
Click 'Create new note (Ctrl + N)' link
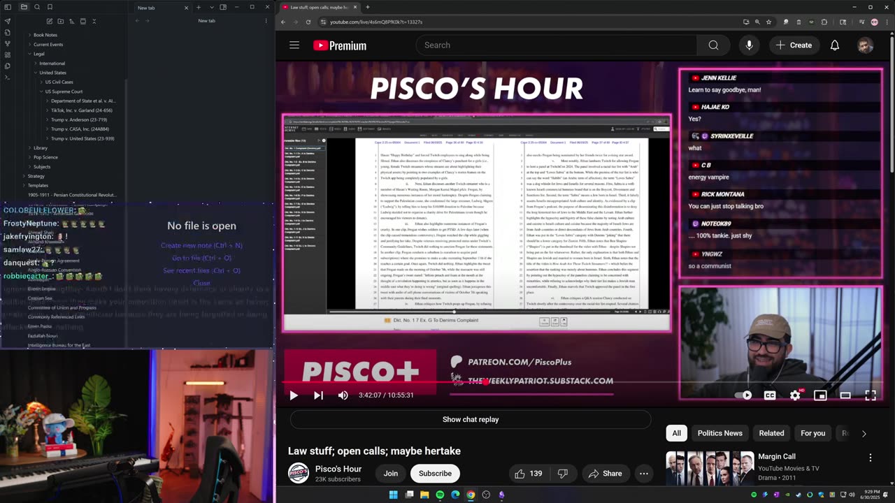(x=201, y=245)
